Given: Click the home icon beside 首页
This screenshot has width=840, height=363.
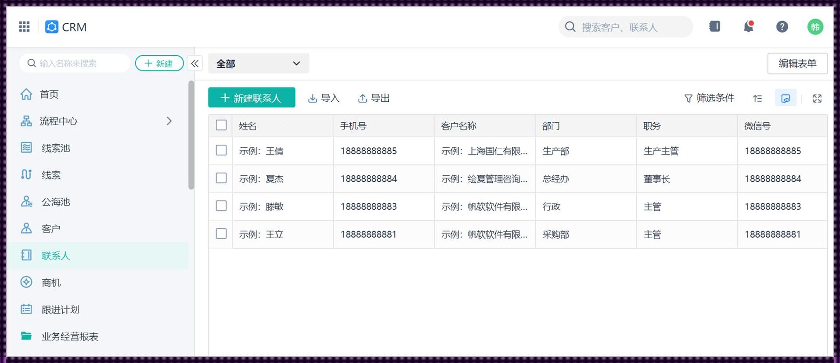Looking at the screenshot, I should [x=26, y=94].
